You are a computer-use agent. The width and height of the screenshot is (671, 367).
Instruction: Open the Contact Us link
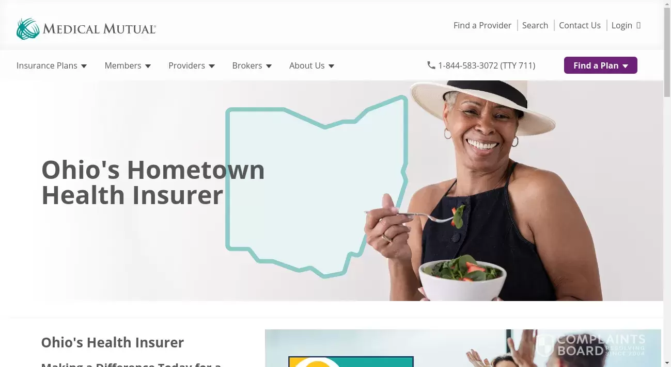580,25
